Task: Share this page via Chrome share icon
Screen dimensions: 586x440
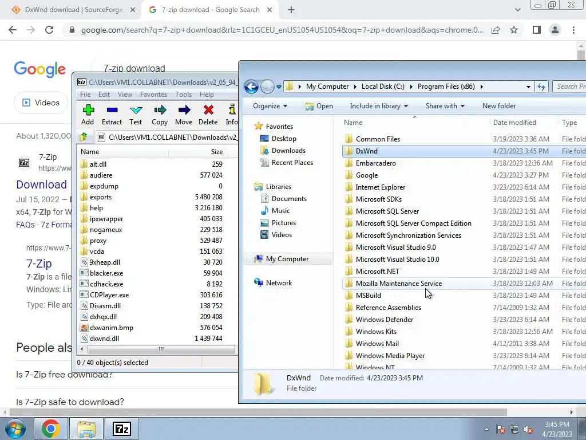Action: (496, 30)
